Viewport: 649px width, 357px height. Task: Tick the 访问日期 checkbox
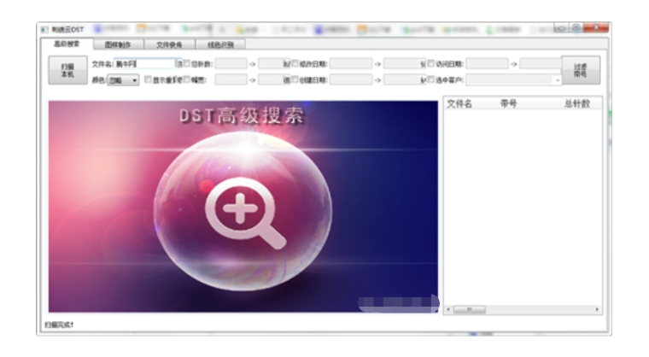(x=430, y=63)
